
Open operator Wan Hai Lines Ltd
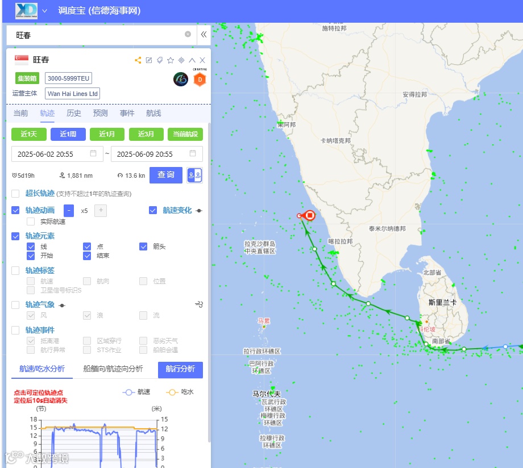click(x=72, y=94)
